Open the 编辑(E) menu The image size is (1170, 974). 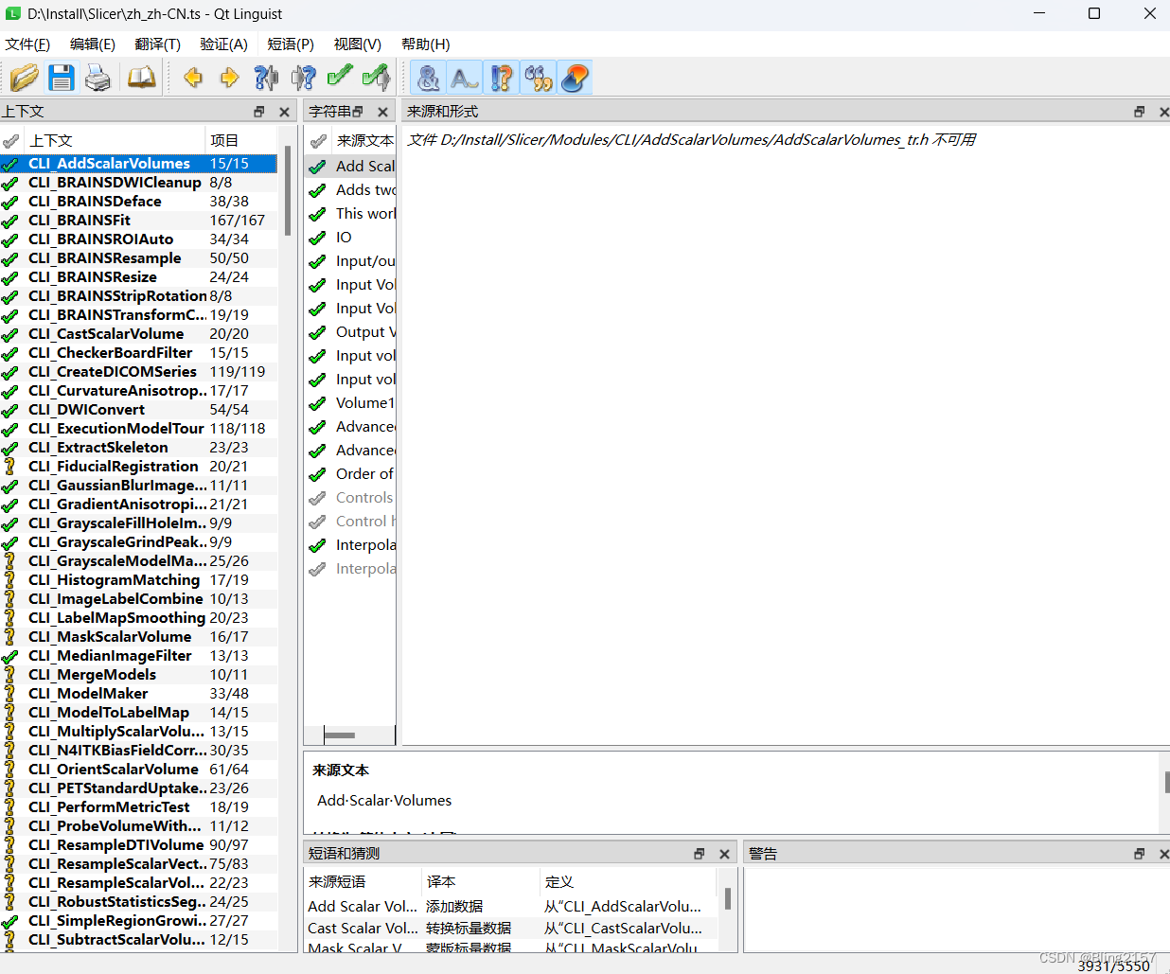click(x=93, y=44)
